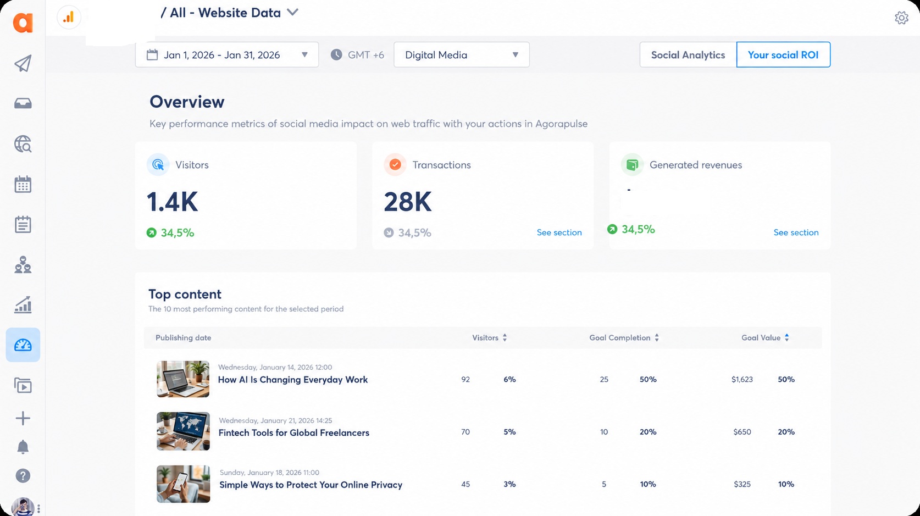The height and width of the screenshot is (516, 920).
Task: Open the notepad lists icon in sidebar
Action: click(x=23, y=224)
